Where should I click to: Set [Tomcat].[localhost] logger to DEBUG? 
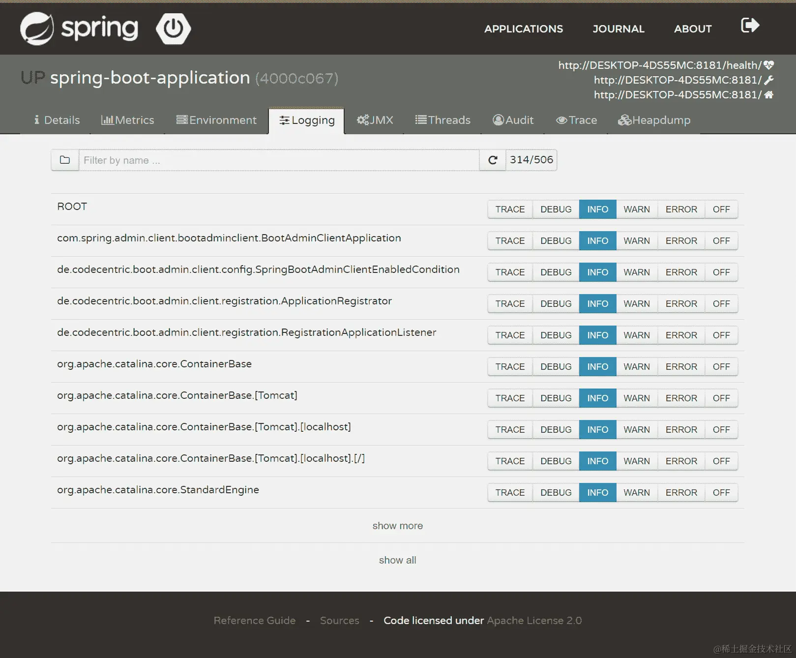[x=556, y=429]
